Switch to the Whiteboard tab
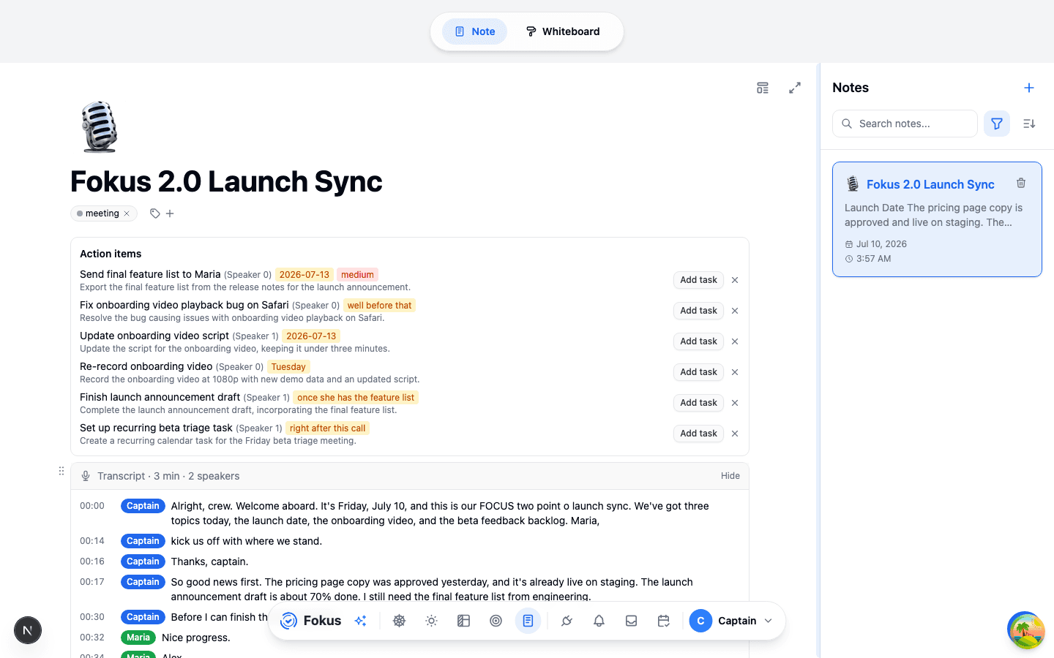Viewport: 1054px width, 658px height. click(x=563, y=31)
